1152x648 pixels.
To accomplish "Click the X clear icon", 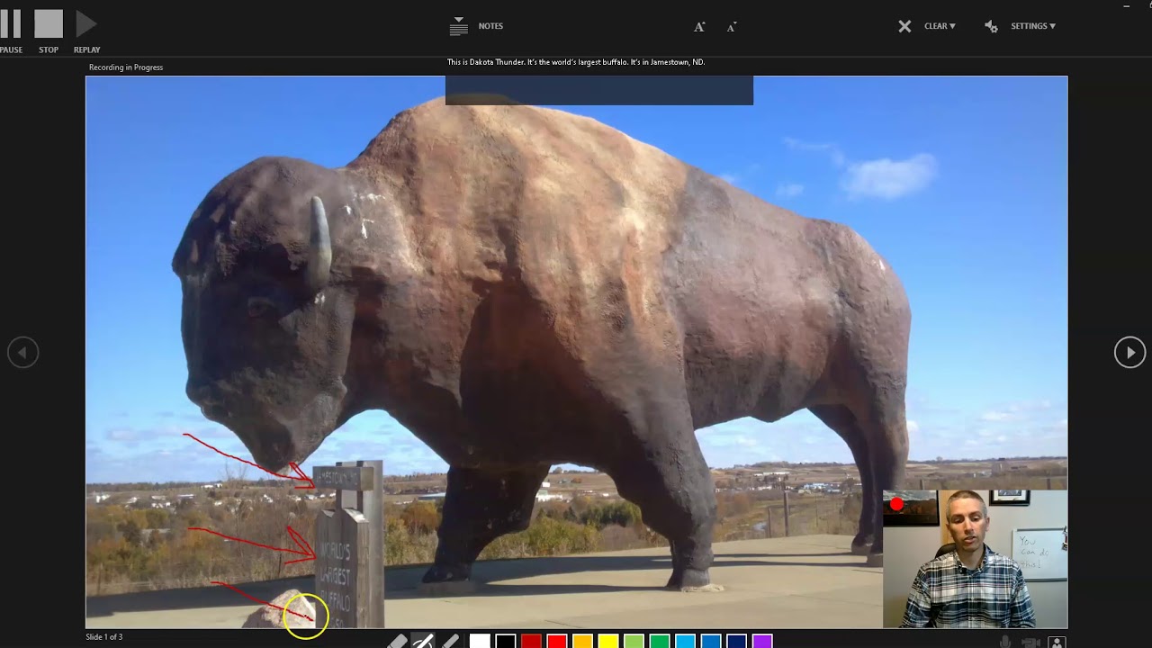I will pos(904,26).
